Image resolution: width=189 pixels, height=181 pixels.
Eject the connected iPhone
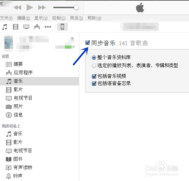click(x=72, y=39)
